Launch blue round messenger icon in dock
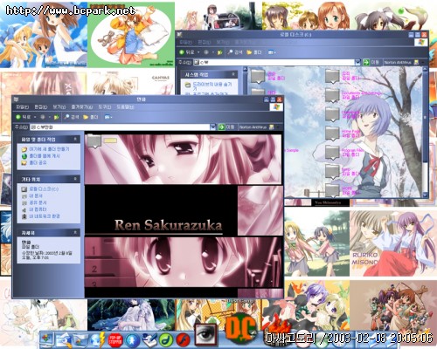This screenshot has height=349, width=437. 132,339
